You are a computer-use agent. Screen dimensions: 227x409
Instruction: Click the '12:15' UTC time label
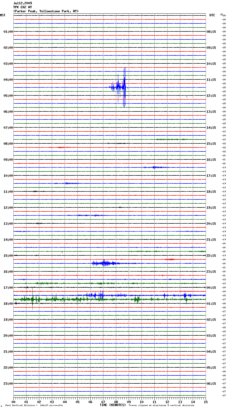(211, 96)
